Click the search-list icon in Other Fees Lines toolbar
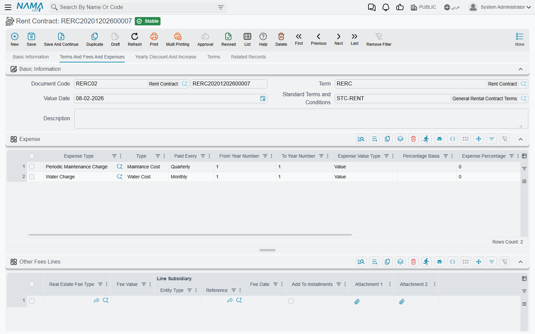 tap(361, 262)
